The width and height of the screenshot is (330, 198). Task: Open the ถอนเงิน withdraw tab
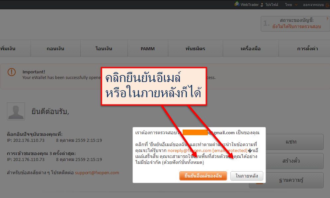coord(55,49)
